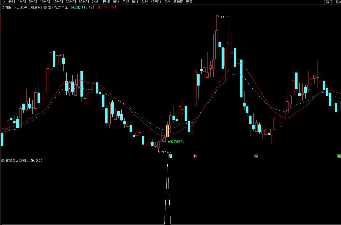Viewport: 341px width, 225px height.
Task: Click the window icon before 分时
Action: [x=4, y=2]
